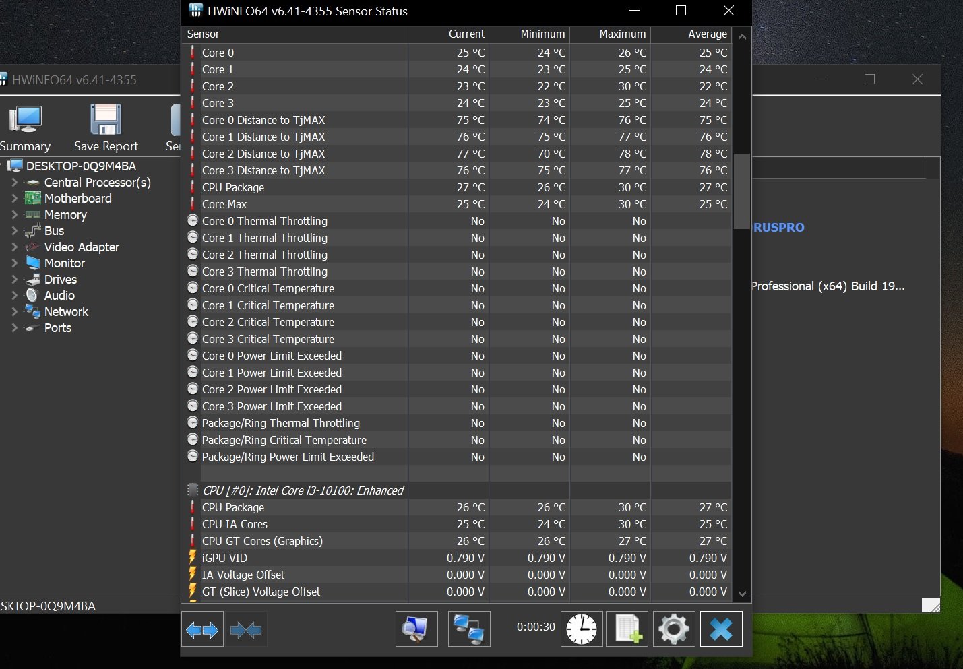Click the Maximum column header

tap(611, 34)
